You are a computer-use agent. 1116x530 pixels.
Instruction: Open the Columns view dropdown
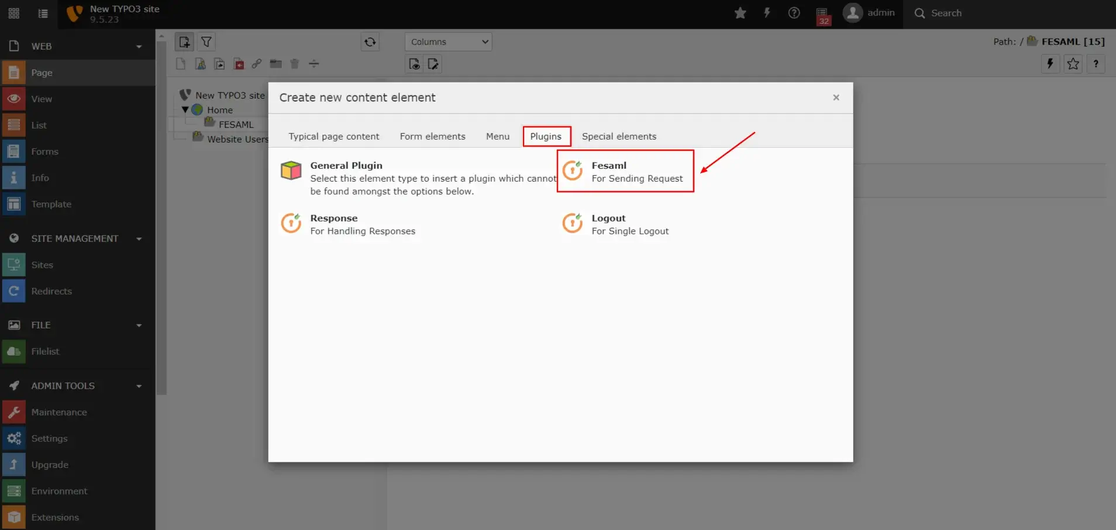448,41
